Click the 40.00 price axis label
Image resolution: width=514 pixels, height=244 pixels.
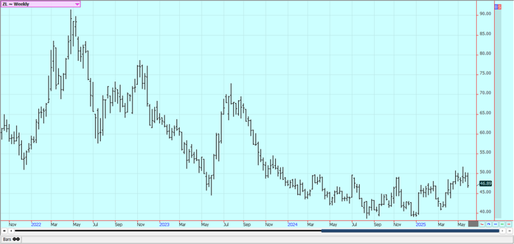click(485, 211)
